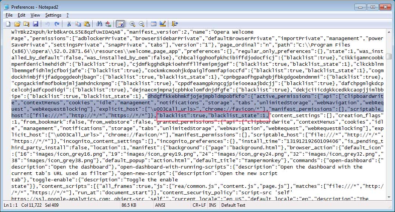Screen dimensions: 395x212
Task: Click the ANSI encoding status field
Action: [x=160, y=205]
